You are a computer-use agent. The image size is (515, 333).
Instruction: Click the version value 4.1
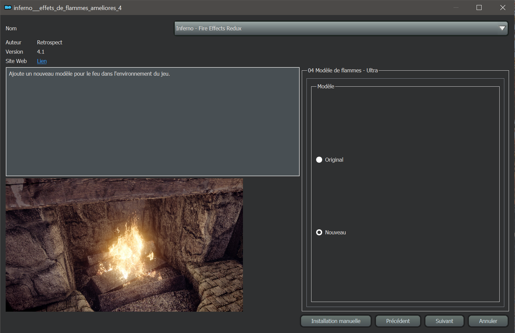[40, 52]
